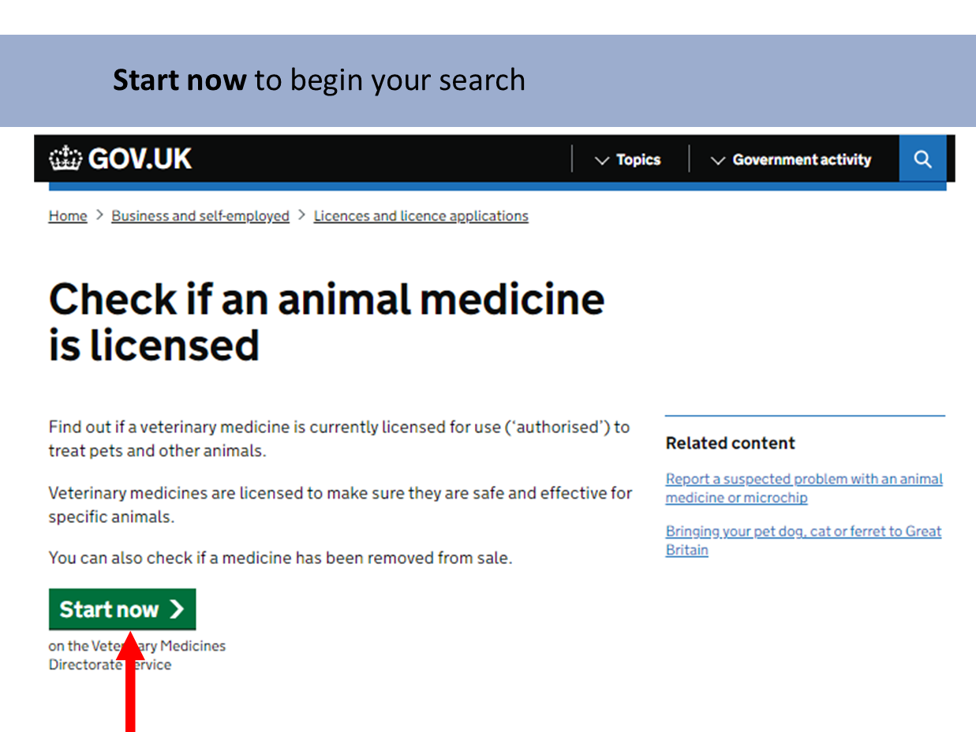Expand the Government activity chevron arrow
The height and width of the screenshot is (732, 976).
[718, 160]
